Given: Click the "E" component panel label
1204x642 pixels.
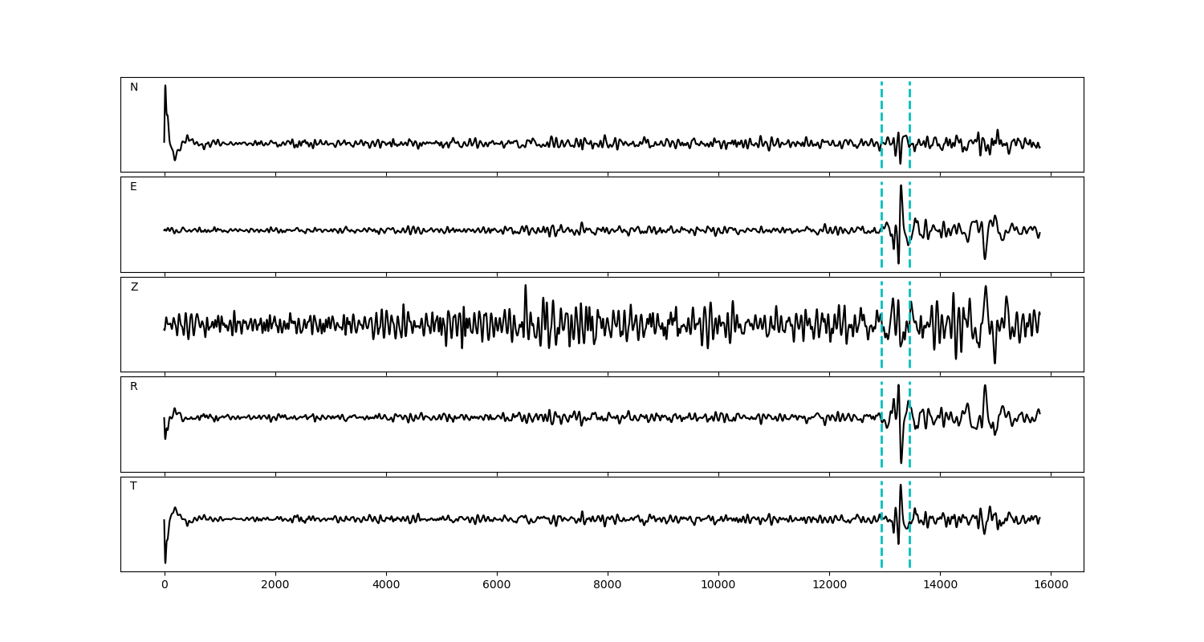Looking at the screenshot, I should tap(133, 187).
